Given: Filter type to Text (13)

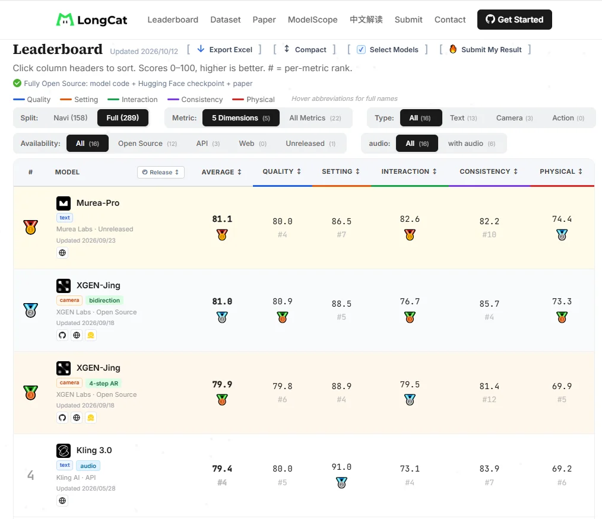Looking at the screenshot, I should click(463, 118).
